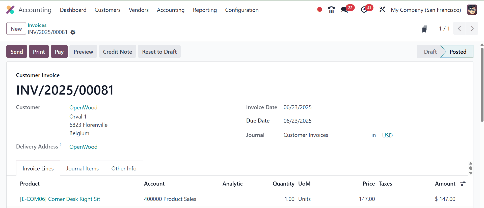Click the $ 147.00 amount cell
Viewport: 484px width, 208px height.
[x=445, y=199]
